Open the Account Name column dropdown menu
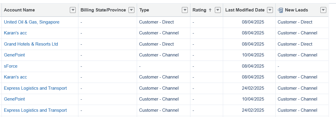The height and width of the screenshot is (117, 336). click(x=73, y=10)
